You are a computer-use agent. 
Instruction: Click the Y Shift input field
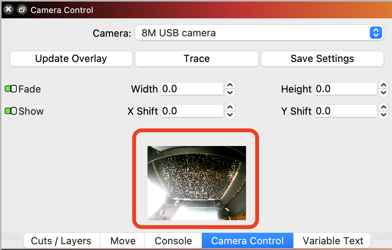click(x=345, y=111)
